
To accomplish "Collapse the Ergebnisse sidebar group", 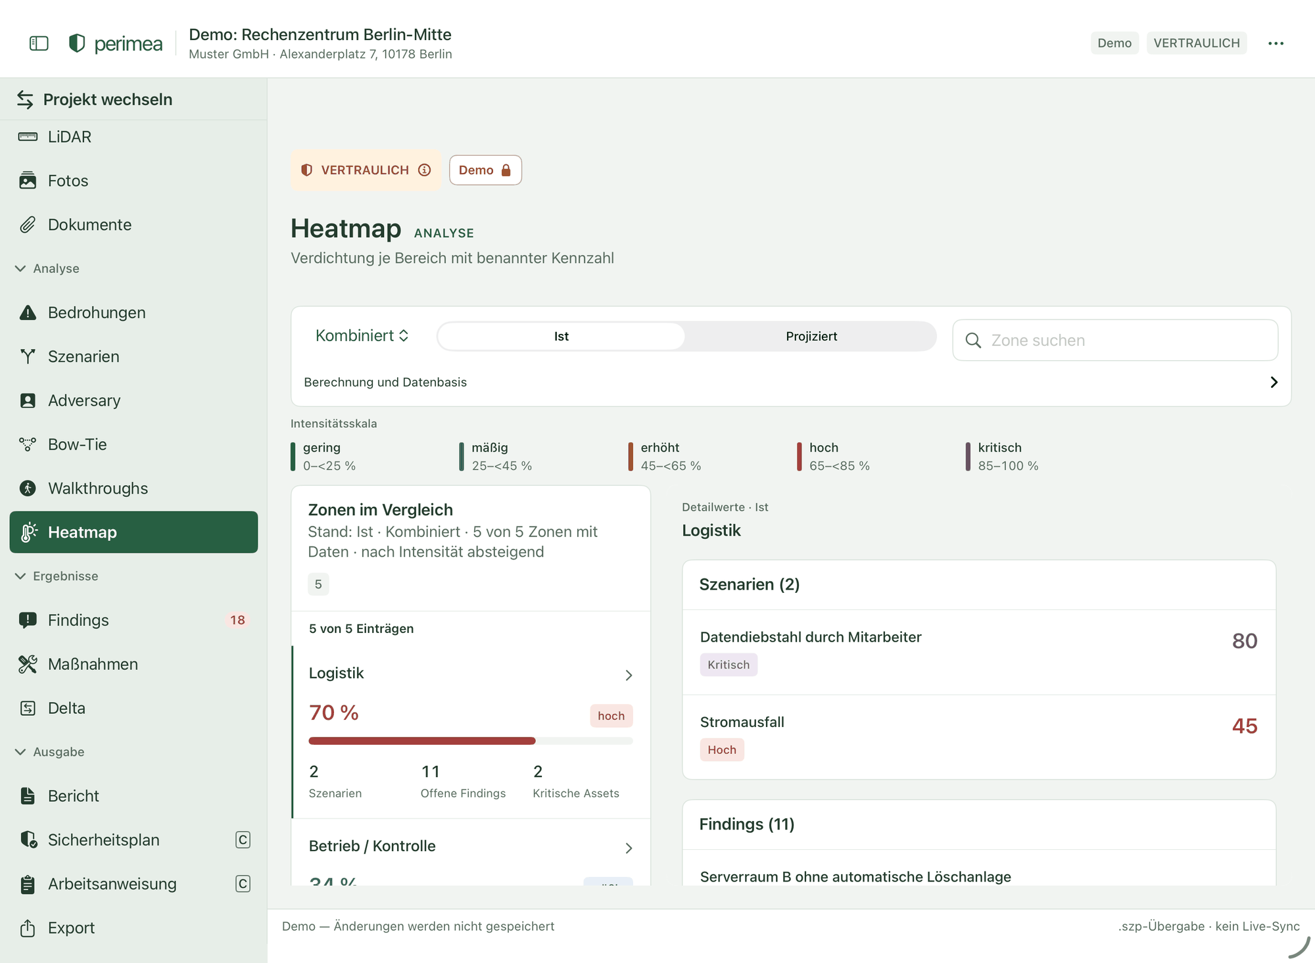I will click(20, 576).
